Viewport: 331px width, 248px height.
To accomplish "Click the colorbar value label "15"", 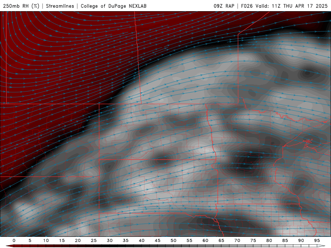I will [x=62, y=241].
